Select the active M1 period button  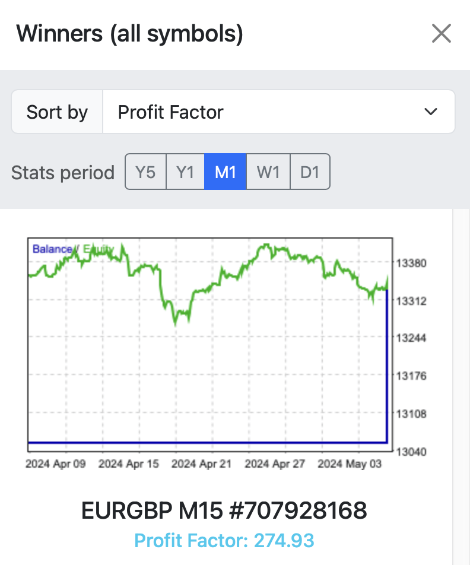tap(226, 172)
